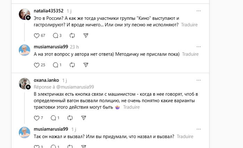Repost natalia435352's comment
Screen dimensions: 243x148
click(x=72, y=35)
